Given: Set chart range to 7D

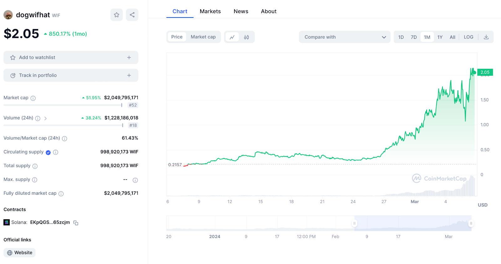Looking at the screenshot, I should (414, 37).
